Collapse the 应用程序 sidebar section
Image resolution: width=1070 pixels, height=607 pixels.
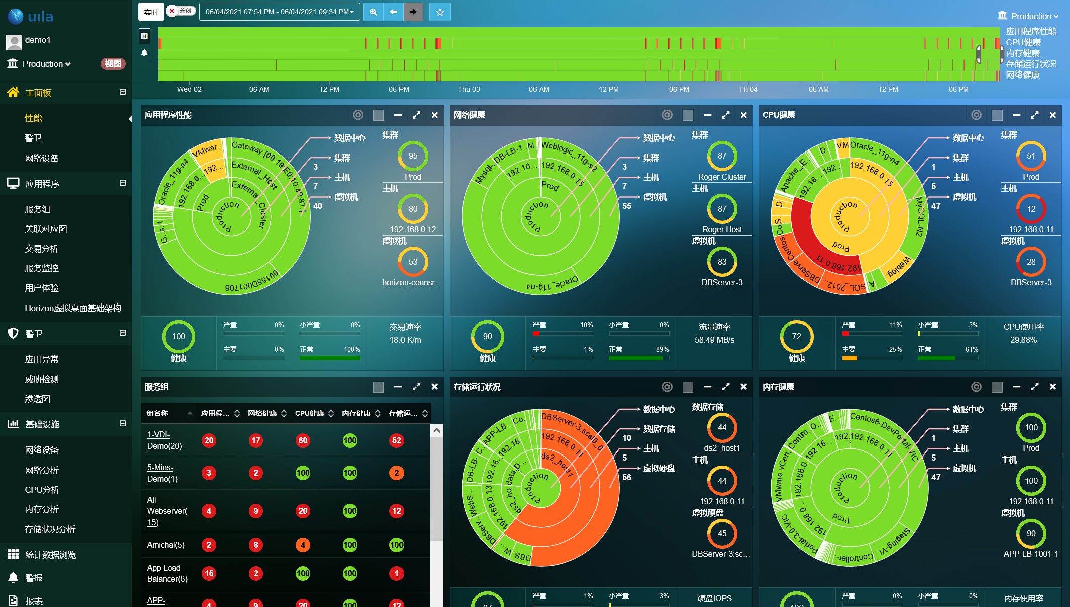123,183
